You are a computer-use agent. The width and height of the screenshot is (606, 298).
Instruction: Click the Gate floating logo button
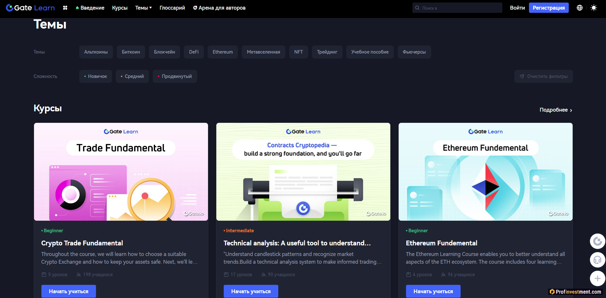(x=598, y=241)
